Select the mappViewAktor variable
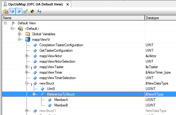The width and height of the screenshot is (176, 115). point(51,56)
